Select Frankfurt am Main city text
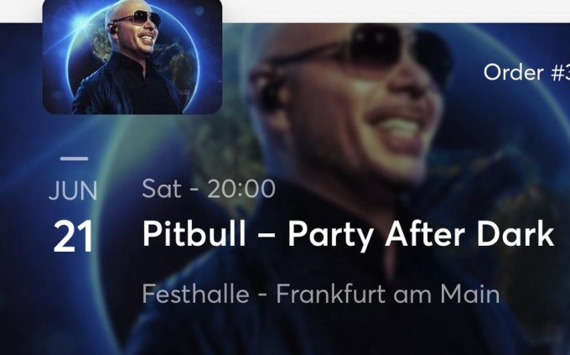The height and width of the screenshot is (355, 570). [x=388, y=294]
